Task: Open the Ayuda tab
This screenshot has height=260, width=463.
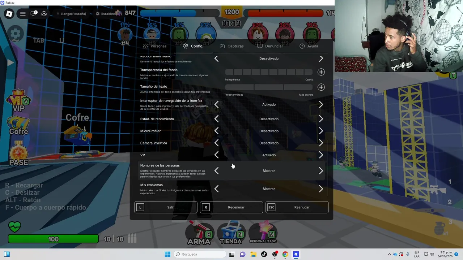Action: [309, 46]
